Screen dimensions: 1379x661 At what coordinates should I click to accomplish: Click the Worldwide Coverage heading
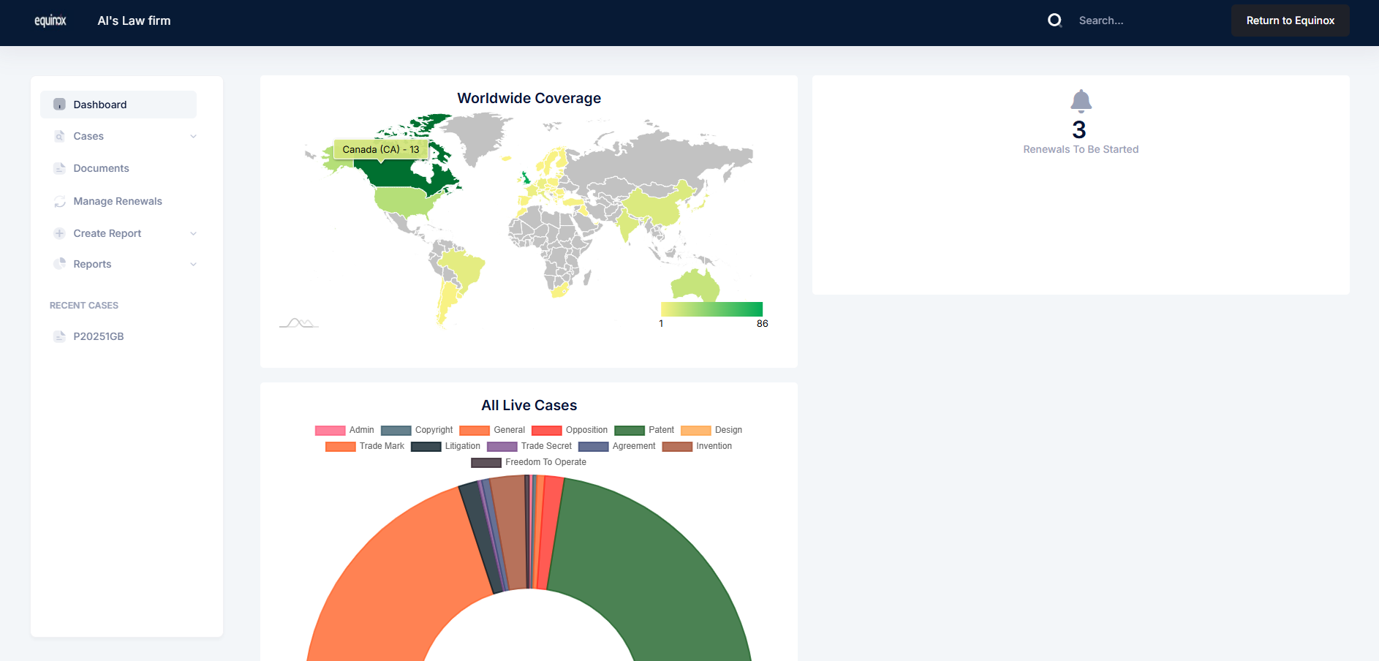tap(529, 98)
